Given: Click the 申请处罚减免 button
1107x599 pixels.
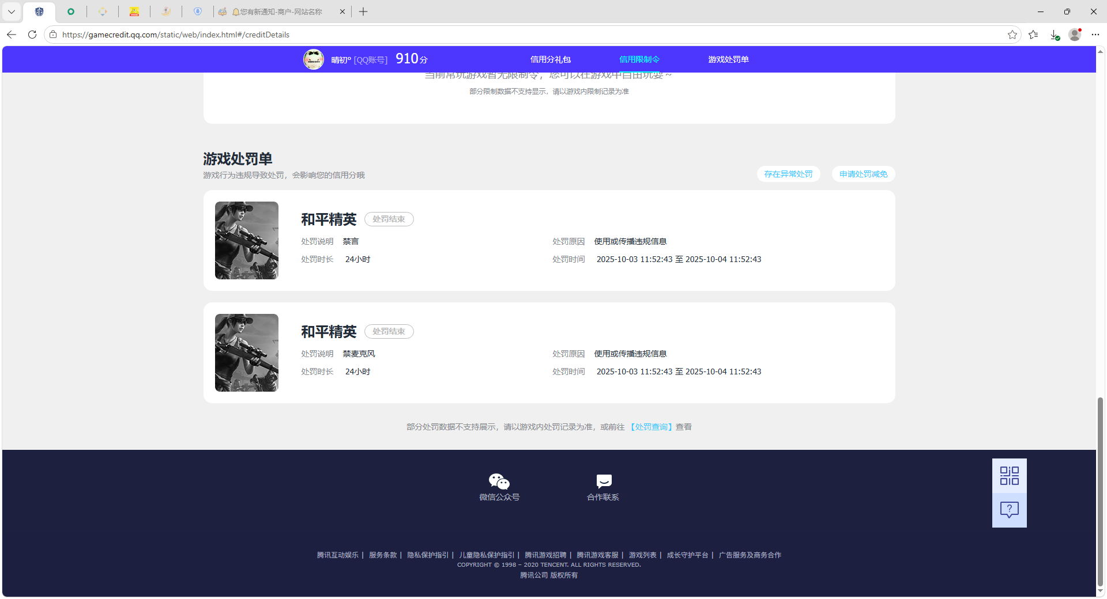Looking at the screenshot, I should click(863, 174).
